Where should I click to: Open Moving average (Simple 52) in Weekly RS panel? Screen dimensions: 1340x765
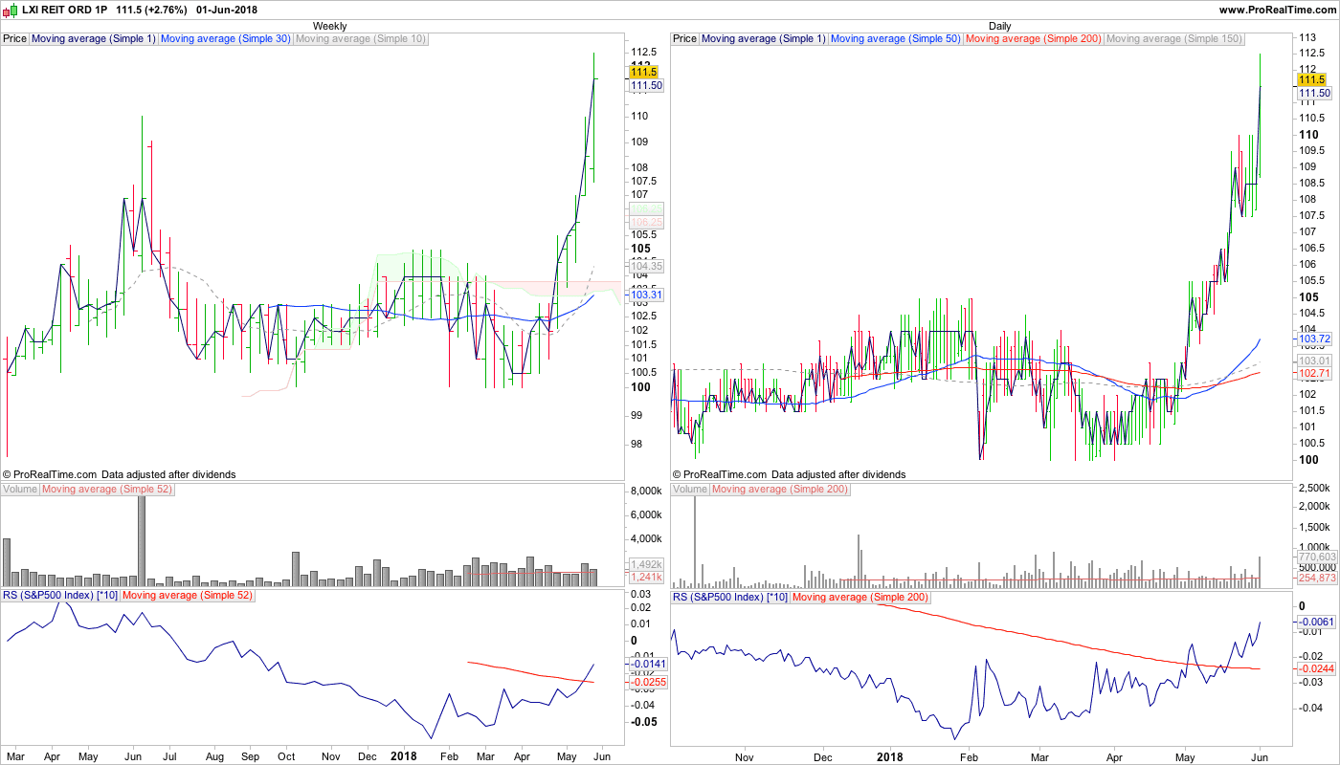point(190,596)
